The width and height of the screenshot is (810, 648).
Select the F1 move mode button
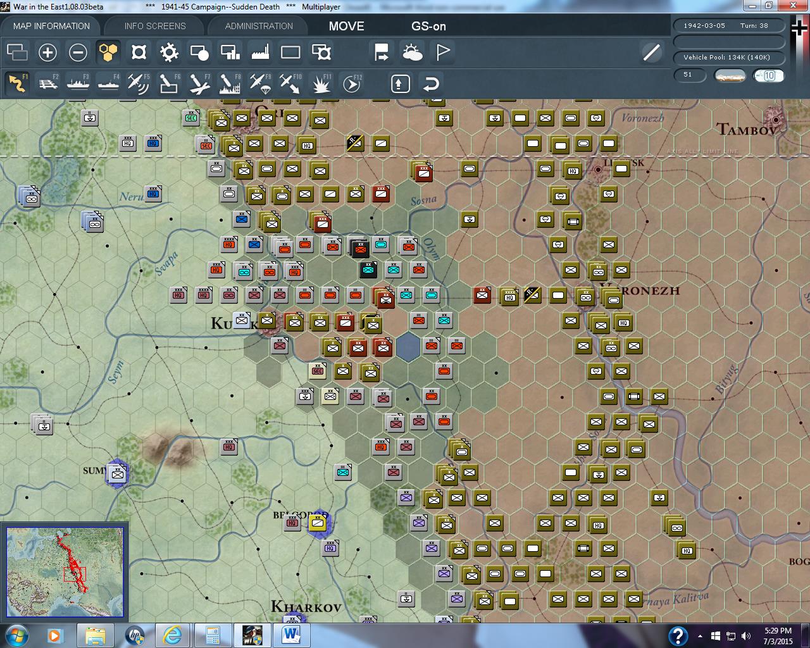point(17,84)
